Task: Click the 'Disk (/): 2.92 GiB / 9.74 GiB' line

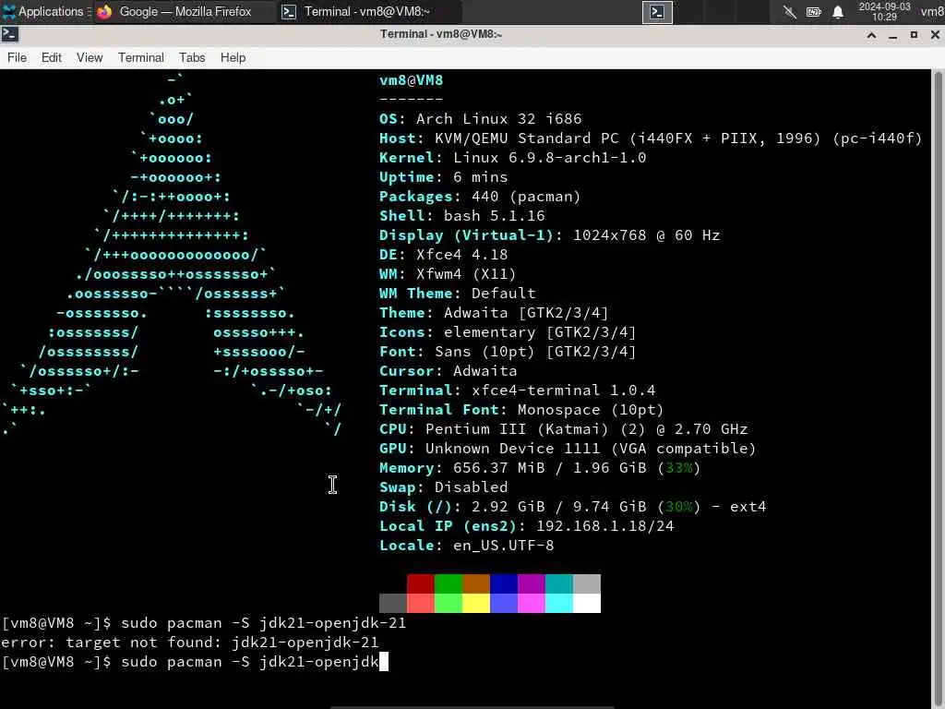Action: [572, 507]
